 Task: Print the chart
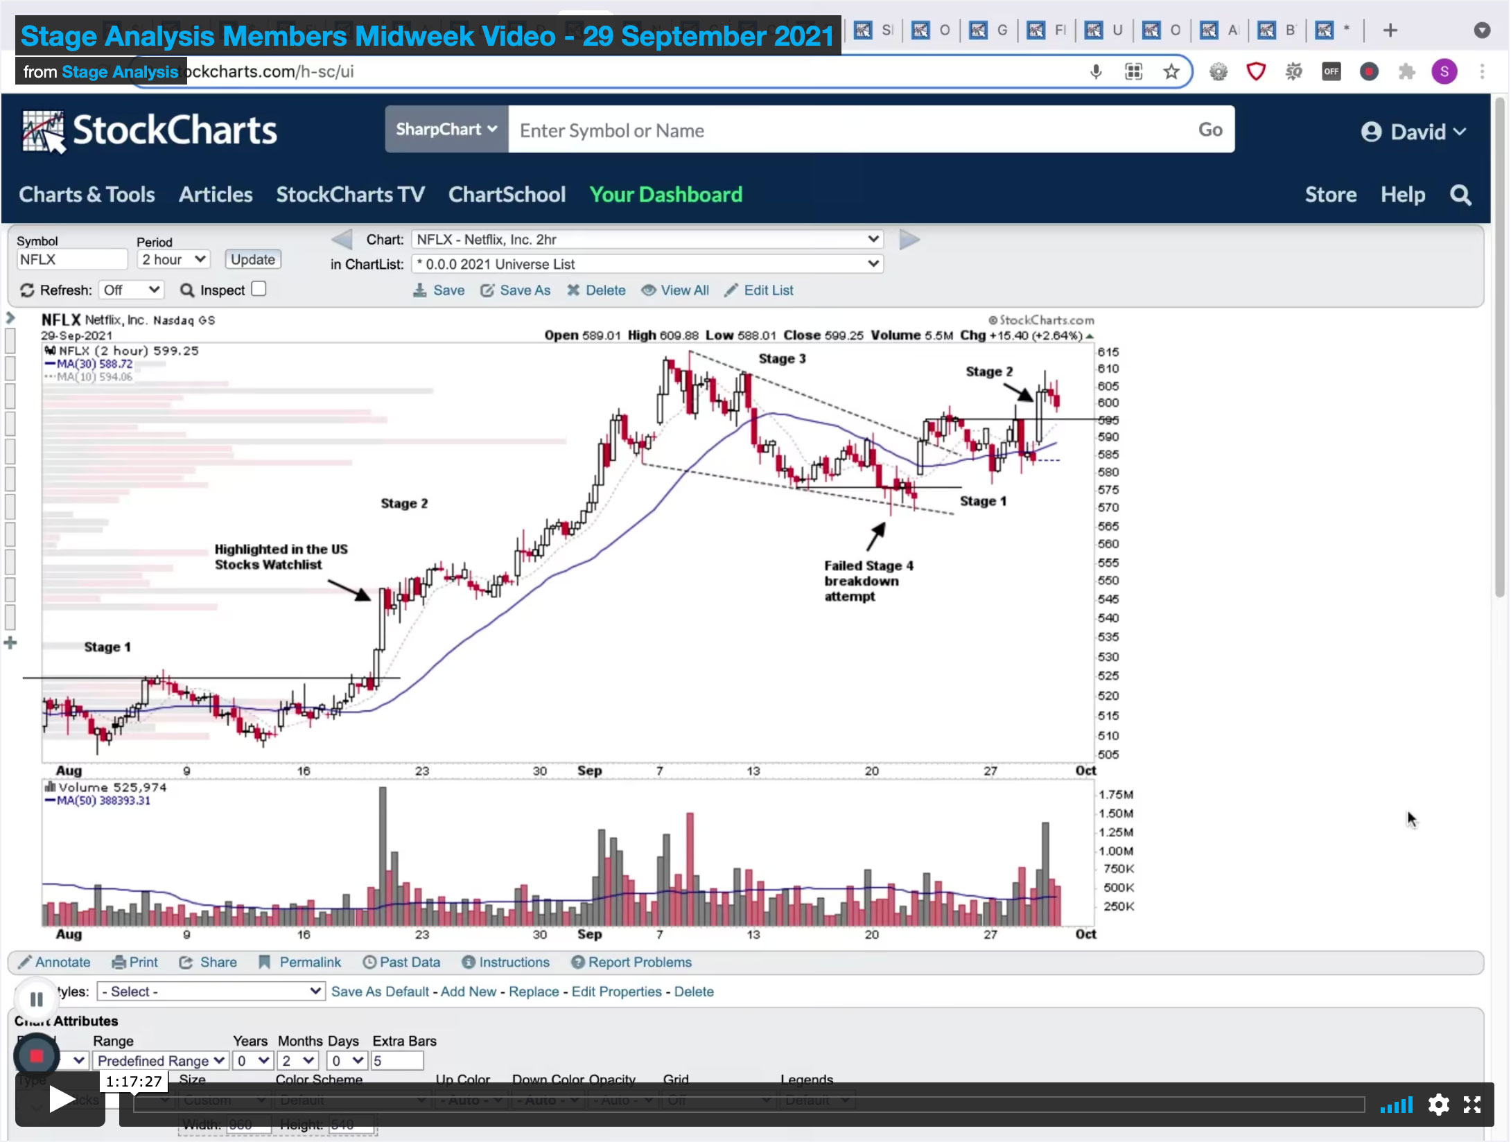click(x=135, y=963)
